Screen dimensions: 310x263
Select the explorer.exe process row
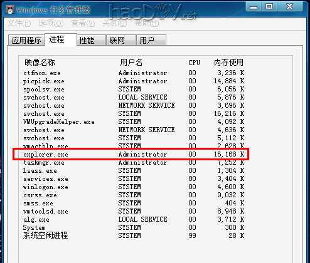click(134, 154)
